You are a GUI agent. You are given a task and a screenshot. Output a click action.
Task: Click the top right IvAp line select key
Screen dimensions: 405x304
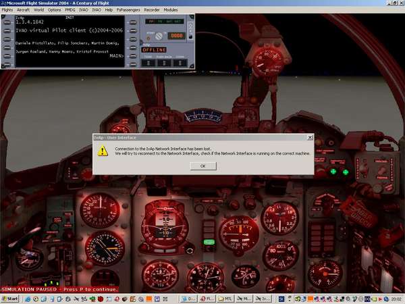tap(133, 23)
